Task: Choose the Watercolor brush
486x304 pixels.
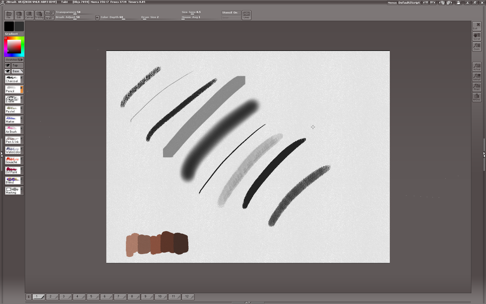Action: click(x=12, y=150)
